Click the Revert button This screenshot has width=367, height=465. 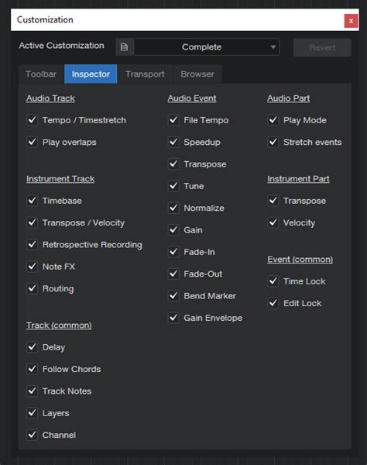click(x=322, y=47)
